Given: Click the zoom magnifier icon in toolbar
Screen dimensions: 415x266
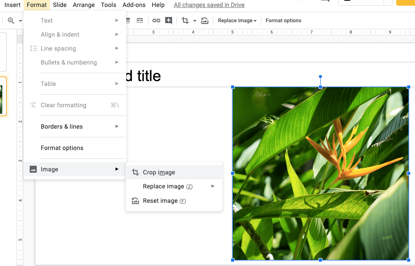Looking at the screenshot, I should (x=11, y=20).
